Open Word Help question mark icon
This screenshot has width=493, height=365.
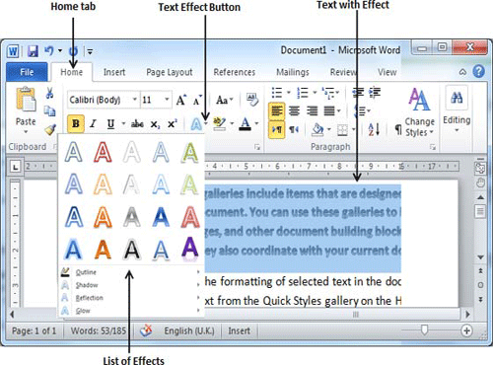pyautogui.click(x=479, y=71)
